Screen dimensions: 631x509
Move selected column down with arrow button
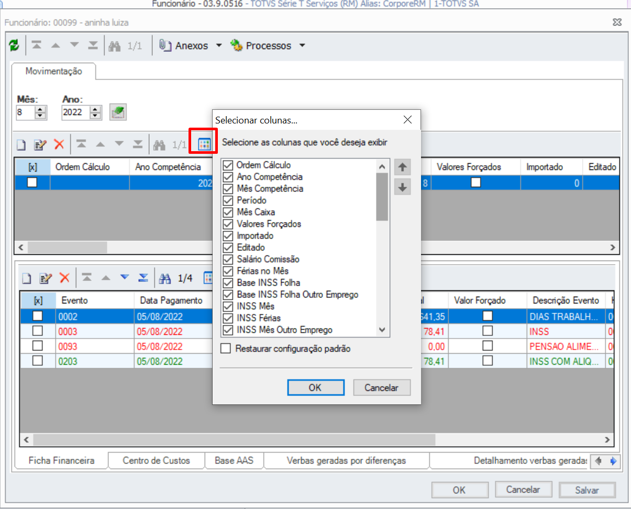pos(402,187)
